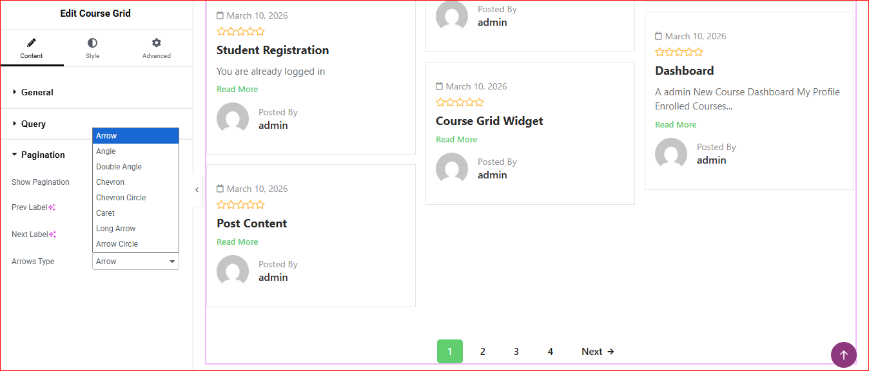The width and height of the screenshot is (869, 371).
Task: Click the scroll-to-top arrow button
Action: [843, 355]
